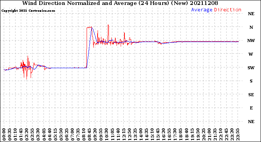Click the 'S' direction label on the y-axis
Screen dimensions: 261x142
click(x=251, y=81)
